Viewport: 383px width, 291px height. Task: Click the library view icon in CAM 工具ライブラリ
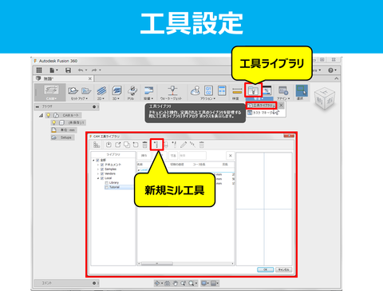click(x=97, y=145)
